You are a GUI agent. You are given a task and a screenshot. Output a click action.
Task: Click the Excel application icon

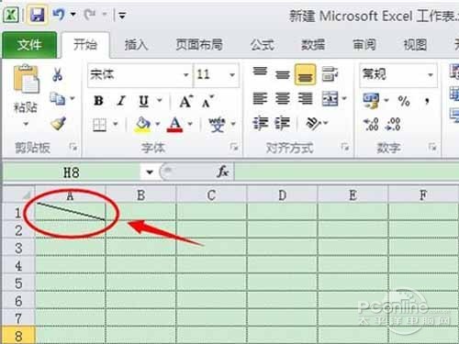pos(11,15)
